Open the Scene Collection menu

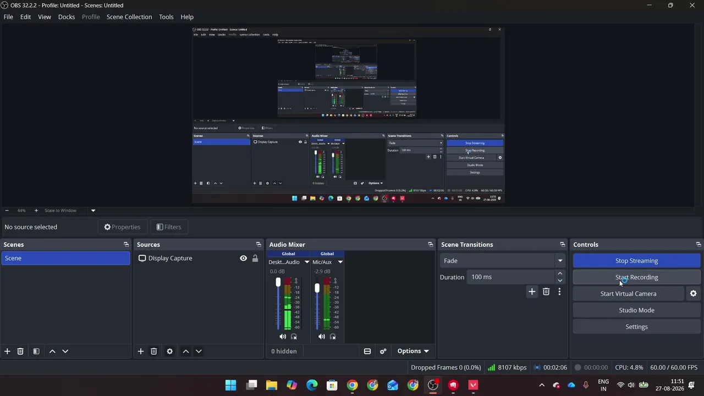pos(129,17)
